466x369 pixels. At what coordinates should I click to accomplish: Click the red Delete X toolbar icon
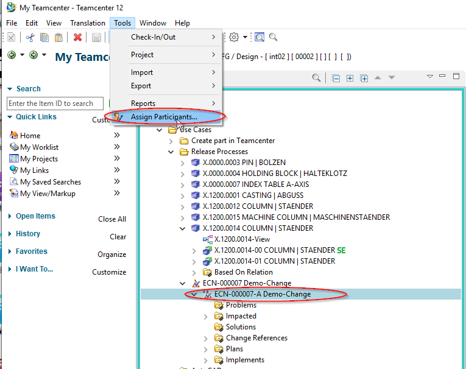77,37
